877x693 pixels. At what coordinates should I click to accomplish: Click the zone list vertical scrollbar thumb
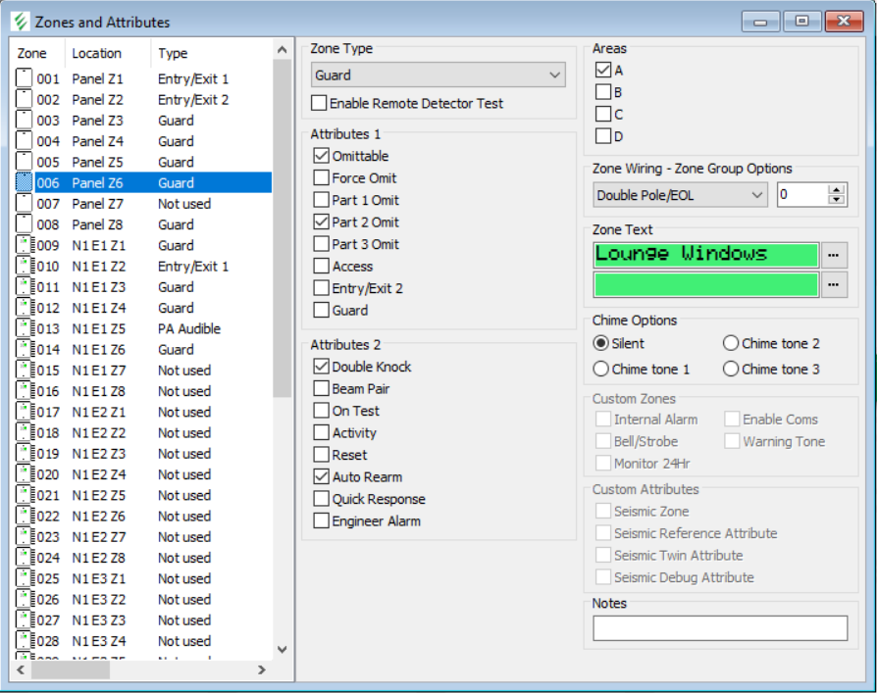tap(282, 225)
